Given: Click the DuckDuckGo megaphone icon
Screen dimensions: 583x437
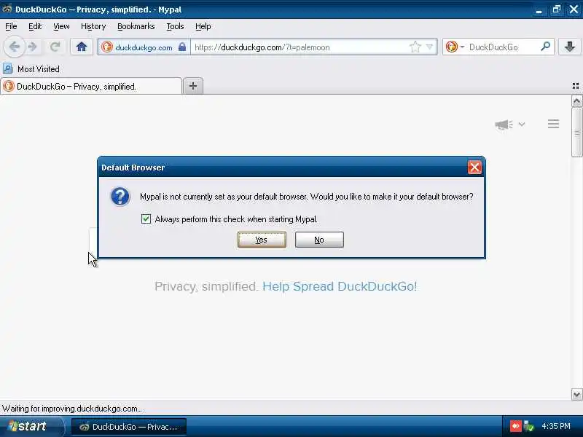Looking at the screenshot, I should [x=504, y=124].
